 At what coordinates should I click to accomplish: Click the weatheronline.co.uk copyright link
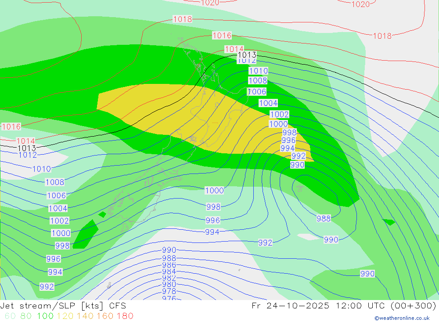(402, 318)
